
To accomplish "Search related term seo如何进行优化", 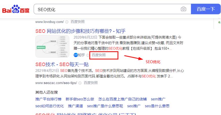I will [49, 106].
